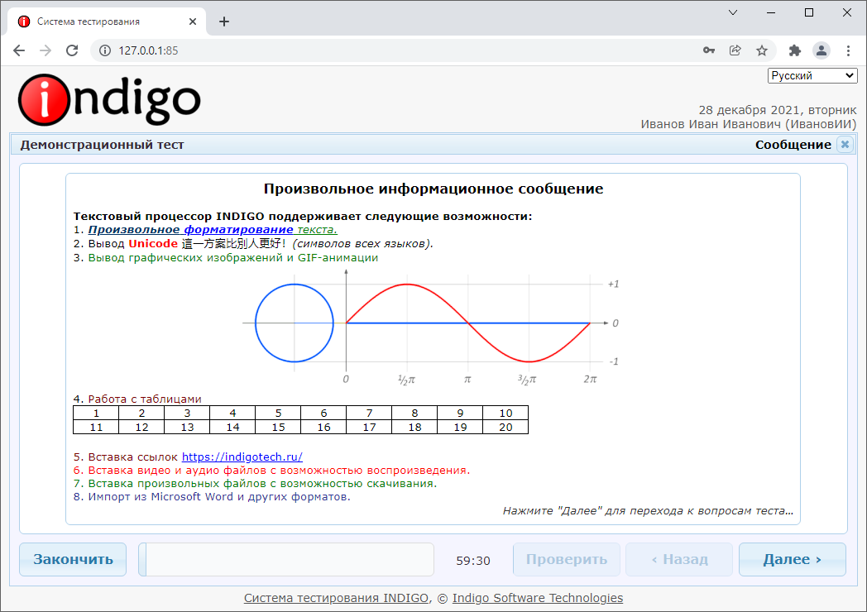Open a new tab with plus button
This screenshot has width=867, height=612.
224,22
